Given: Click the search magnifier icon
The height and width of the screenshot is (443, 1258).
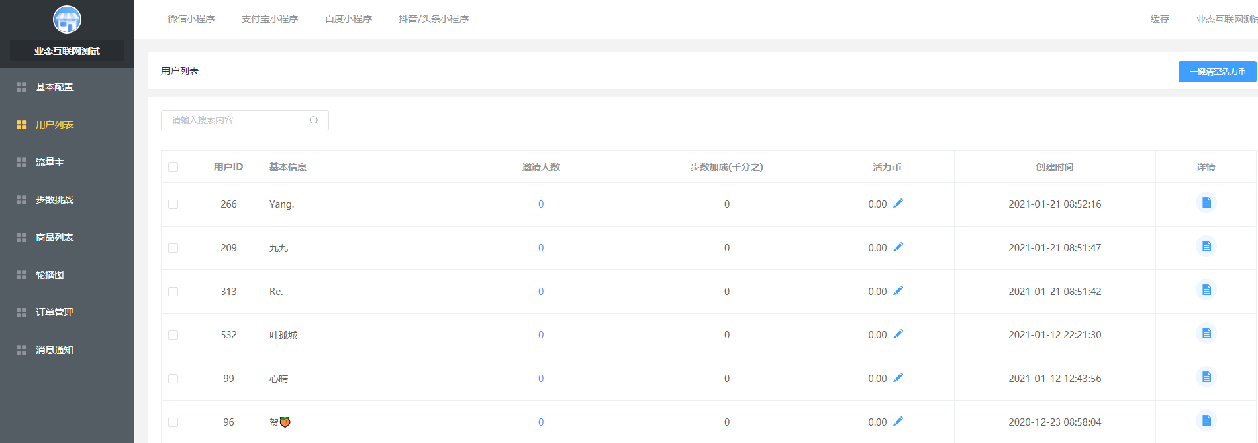Looking at the screenshot, I should [313, 121].
